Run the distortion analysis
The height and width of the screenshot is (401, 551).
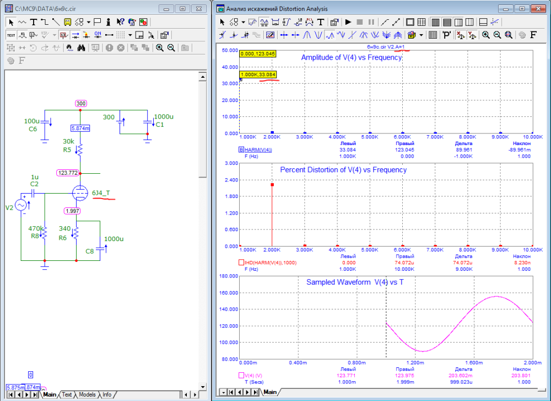coord(348,22)
